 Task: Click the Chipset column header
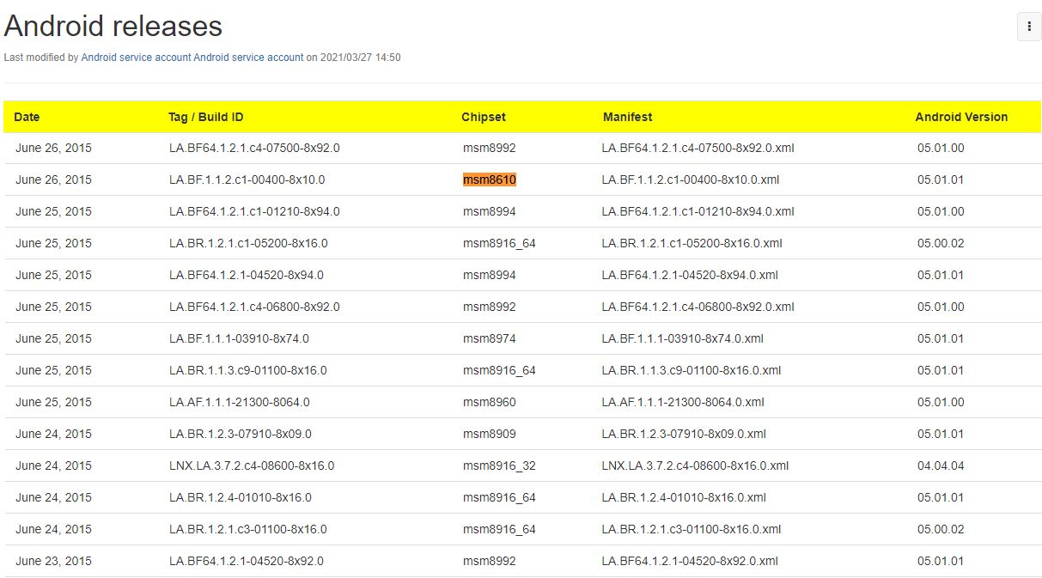point(484,117)
